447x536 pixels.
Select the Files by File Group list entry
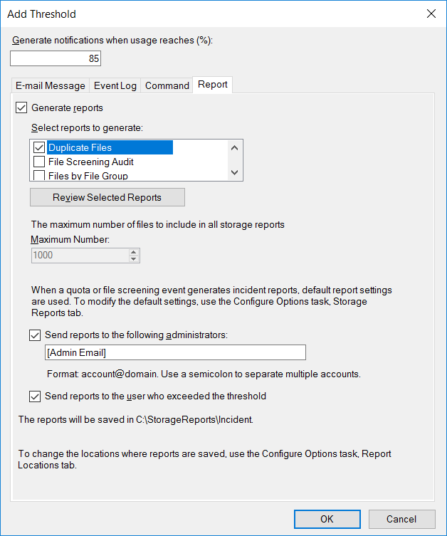(88, 176)
